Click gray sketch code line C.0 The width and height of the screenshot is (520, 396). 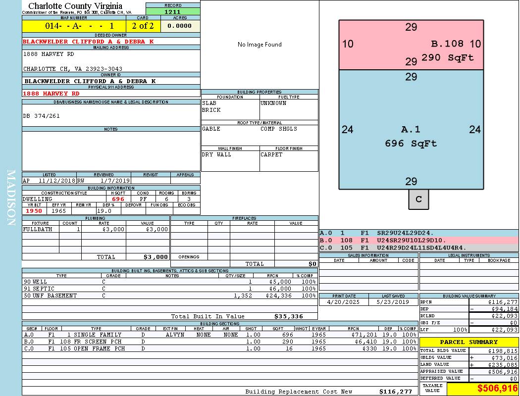pyautogui.click(x=418, y=247)
